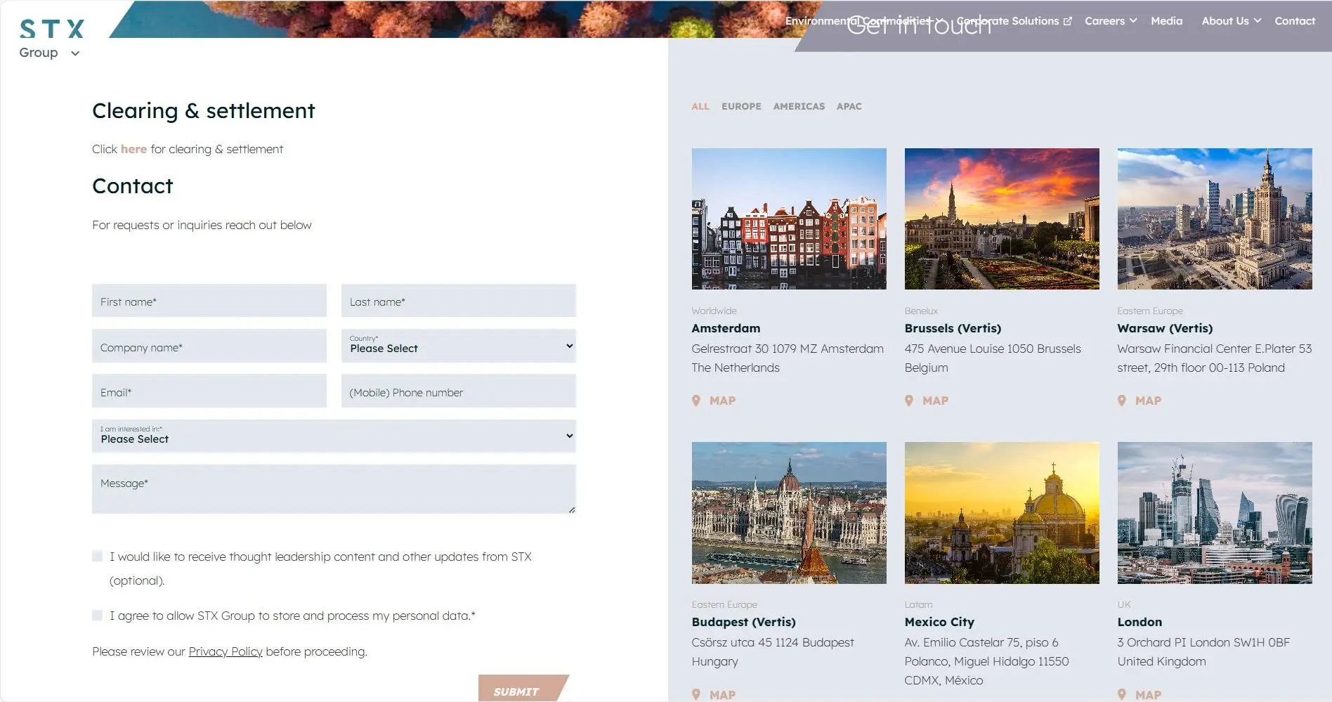Click into the Message text area
Viewport: 1332px width, 702px height.
(334, 489)
